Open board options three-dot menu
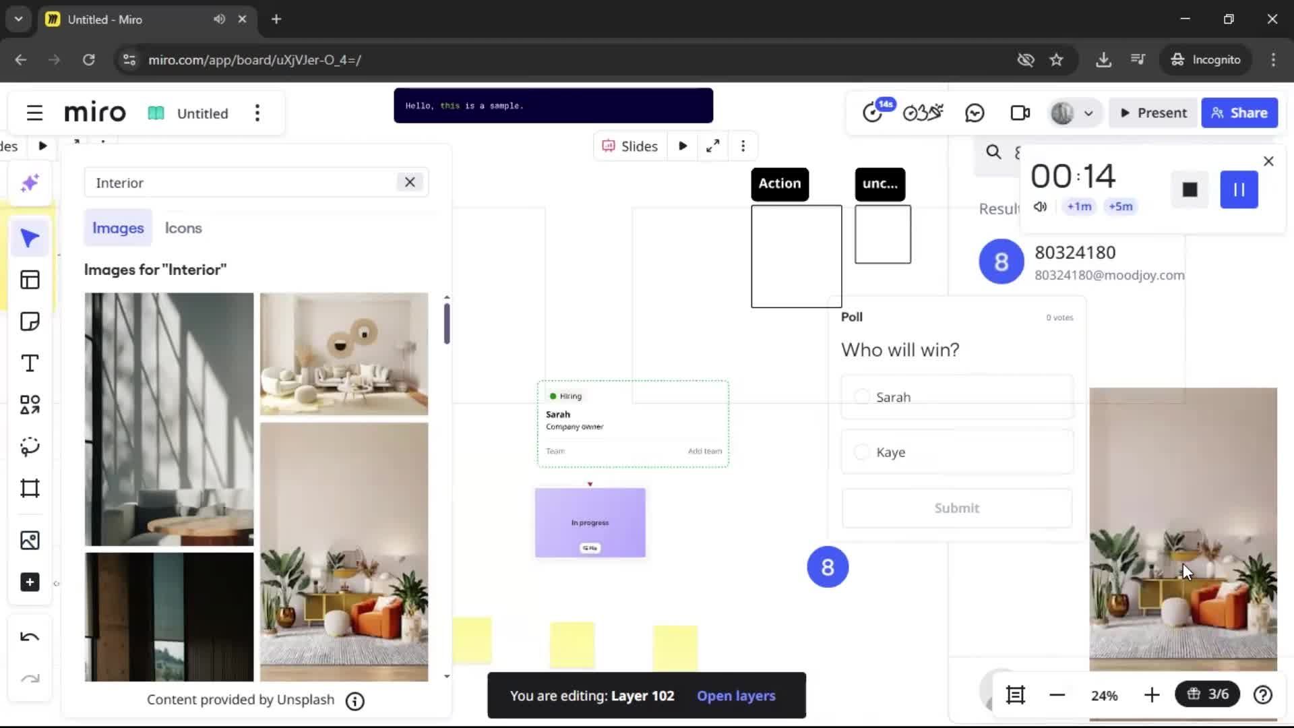1294x728 pixels. [257, 113]
